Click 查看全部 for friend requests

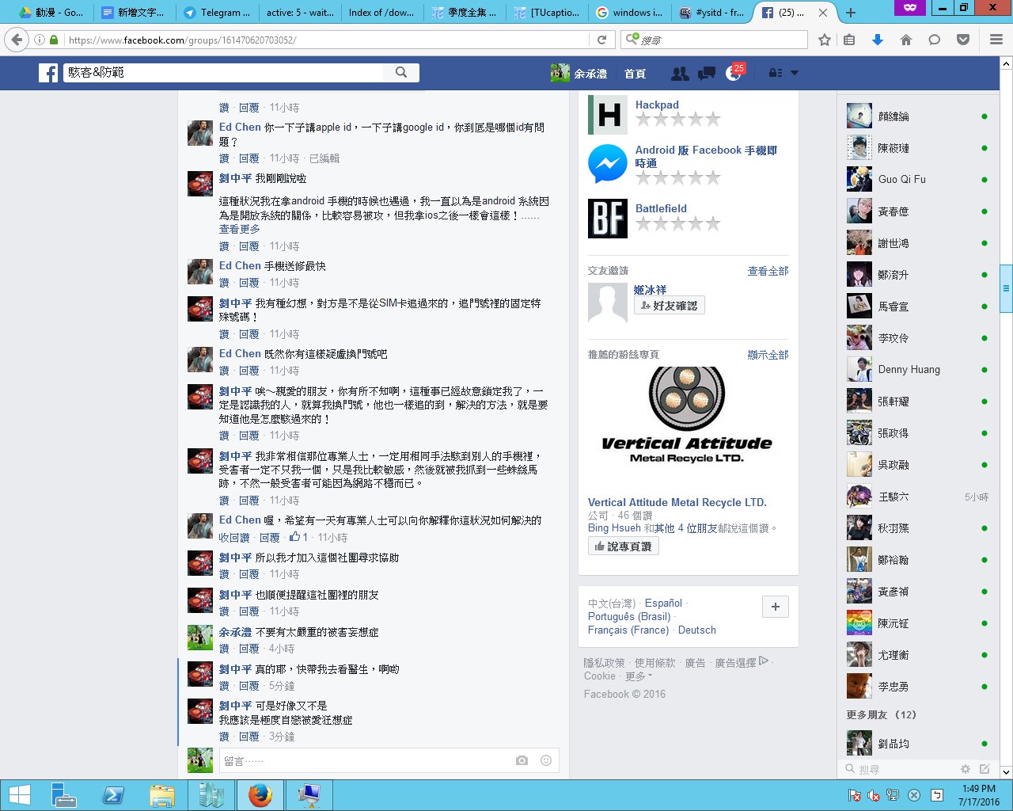click(768, 271)
